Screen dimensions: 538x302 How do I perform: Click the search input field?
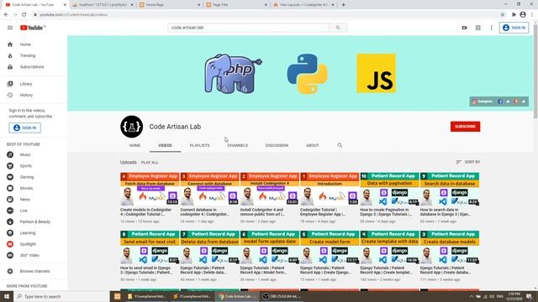coord(249,28)
